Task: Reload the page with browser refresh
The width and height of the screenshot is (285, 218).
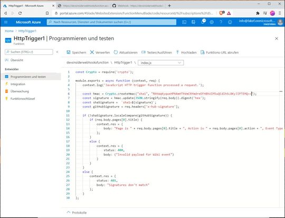Action: 20,13
